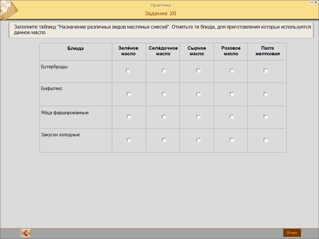This screenshot has width=319, height=239.
Task: Check Зелёное масло for Бутерброды
Action: [128, 71]
